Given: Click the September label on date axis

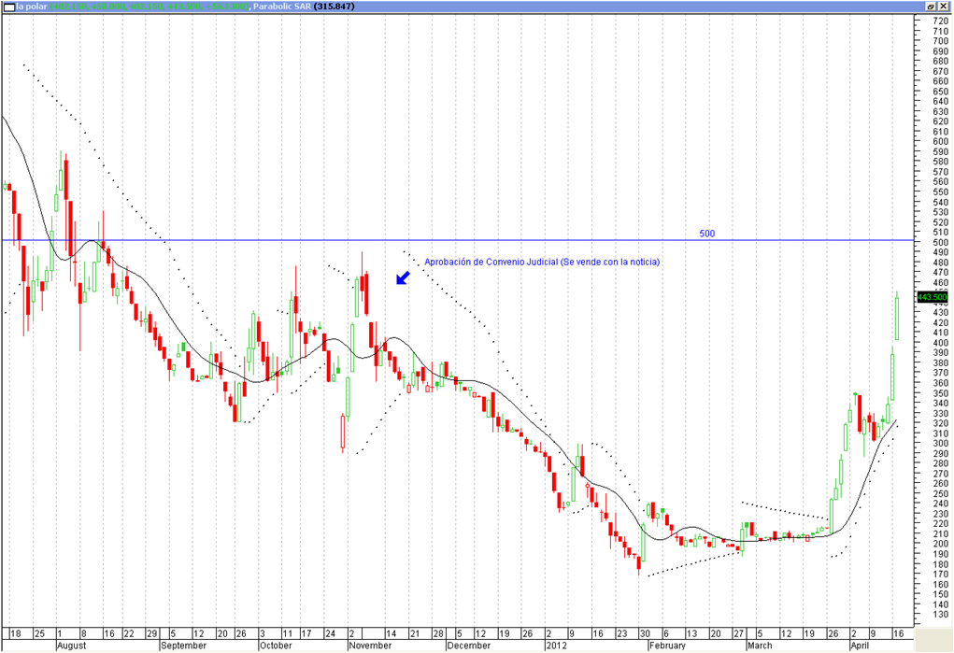Looking at the screenshot, I should (182, 646).
